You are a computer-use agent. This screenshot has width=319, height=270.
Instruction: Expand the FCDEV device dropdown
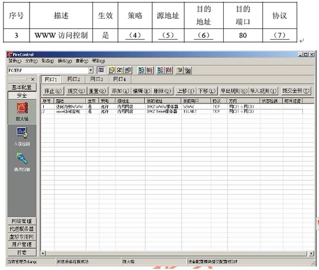[x=91, y=70]
